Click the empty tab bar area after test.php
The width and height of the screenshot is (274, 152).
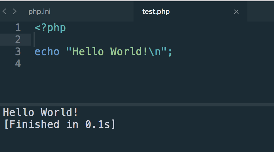pyautogui.click(x=261, y=11)
